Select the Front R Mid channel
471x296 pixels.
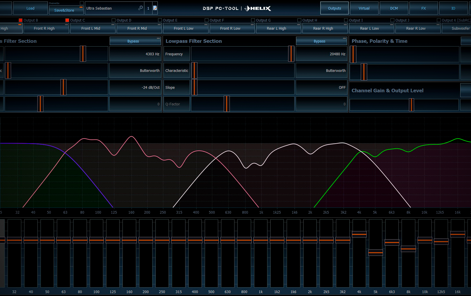[139, 28]
